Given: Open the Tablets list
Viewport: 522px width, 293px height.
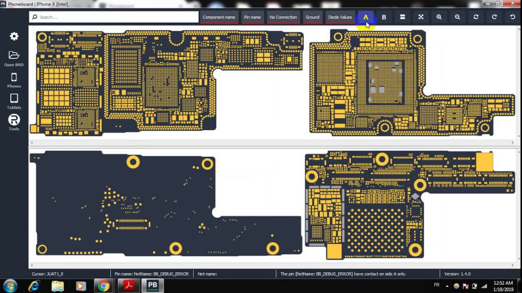Looking at the screenshot, I should tap(14, 101).
